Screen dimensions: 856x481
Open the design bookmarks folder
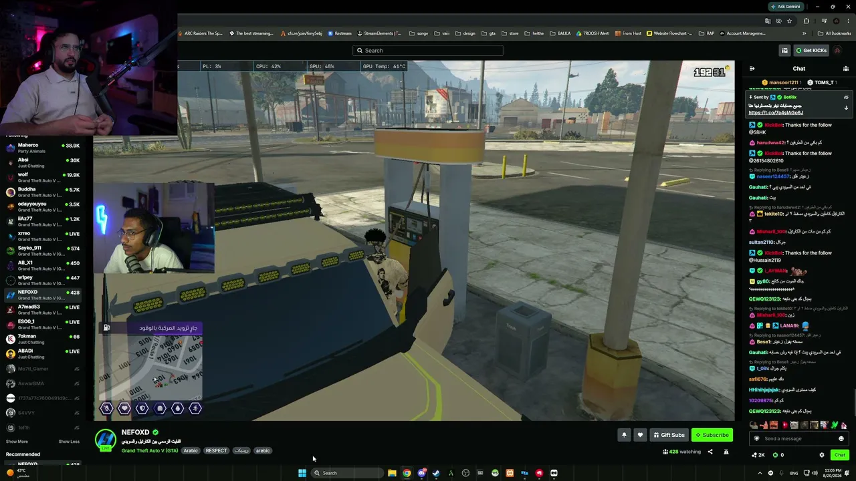click(x=465, y=33)
